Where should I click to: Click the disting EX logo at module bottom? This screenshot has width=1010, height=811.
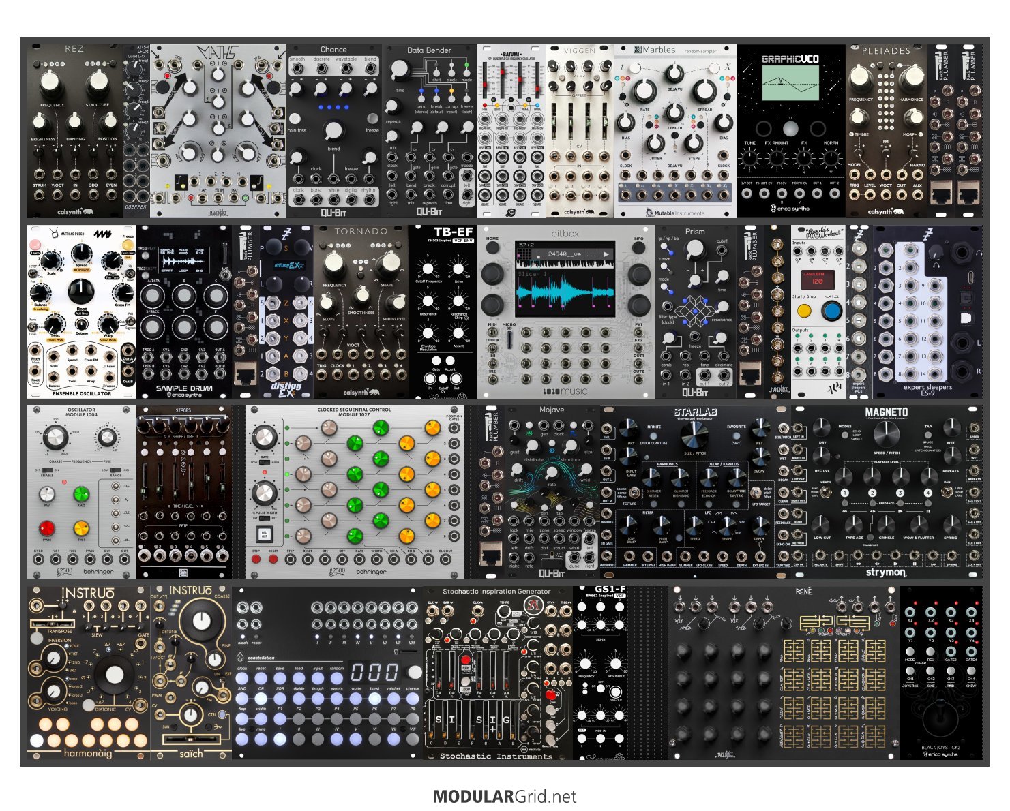[286, 389]
